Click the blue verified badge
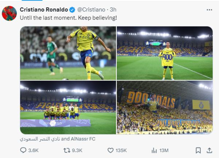Viewport: 219px width, 158px height. 72,9
